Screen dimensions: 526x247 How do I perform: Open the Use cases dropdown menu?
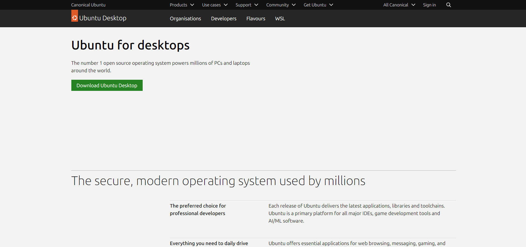[x=215, y=5]
